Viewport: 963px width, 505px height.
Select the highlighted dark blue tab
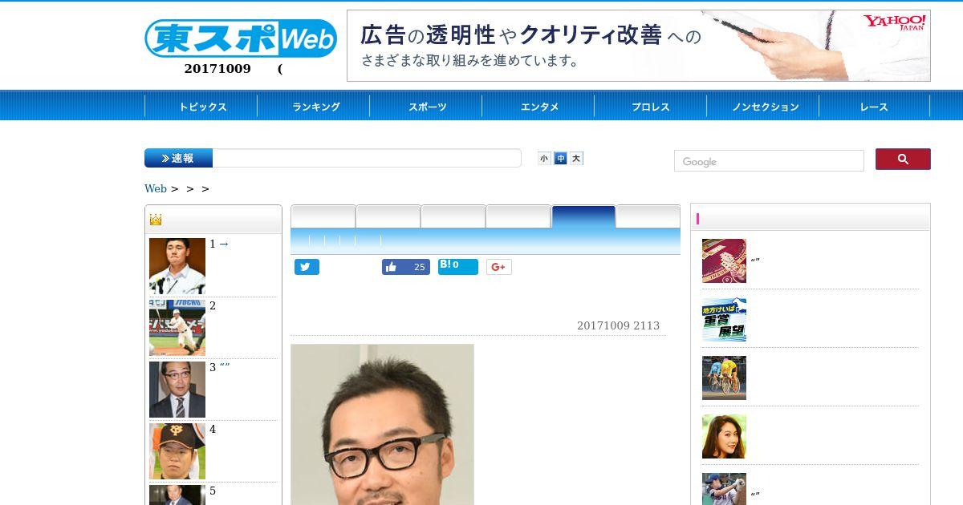(583, 217)
